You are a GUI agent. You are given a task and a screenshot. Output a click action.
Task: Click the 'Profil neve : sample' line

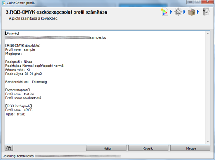tap(20, 50)
